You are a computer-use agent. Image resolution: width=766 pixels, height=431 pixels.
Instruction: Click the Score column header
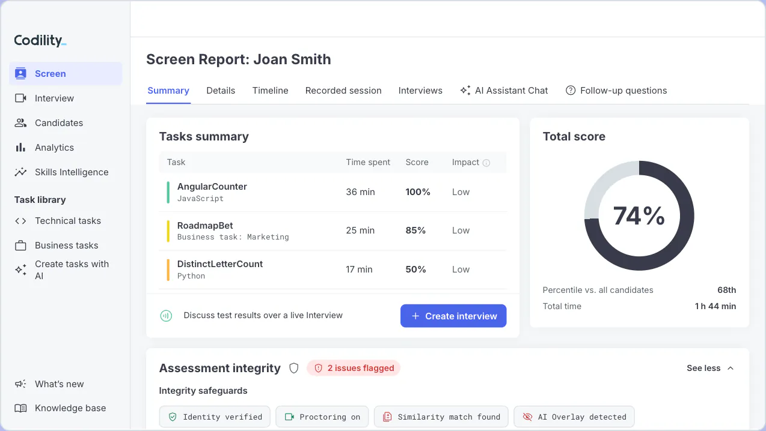[x=417, y=163]
